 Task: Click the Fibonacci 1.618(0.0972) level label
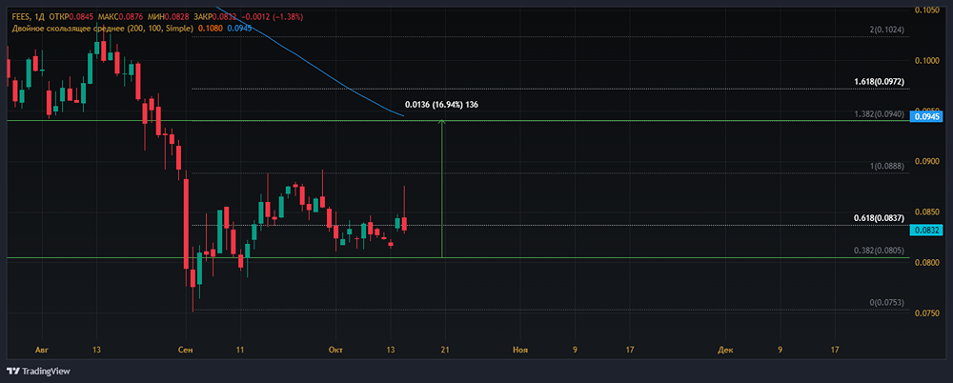[x=882, y=82]
